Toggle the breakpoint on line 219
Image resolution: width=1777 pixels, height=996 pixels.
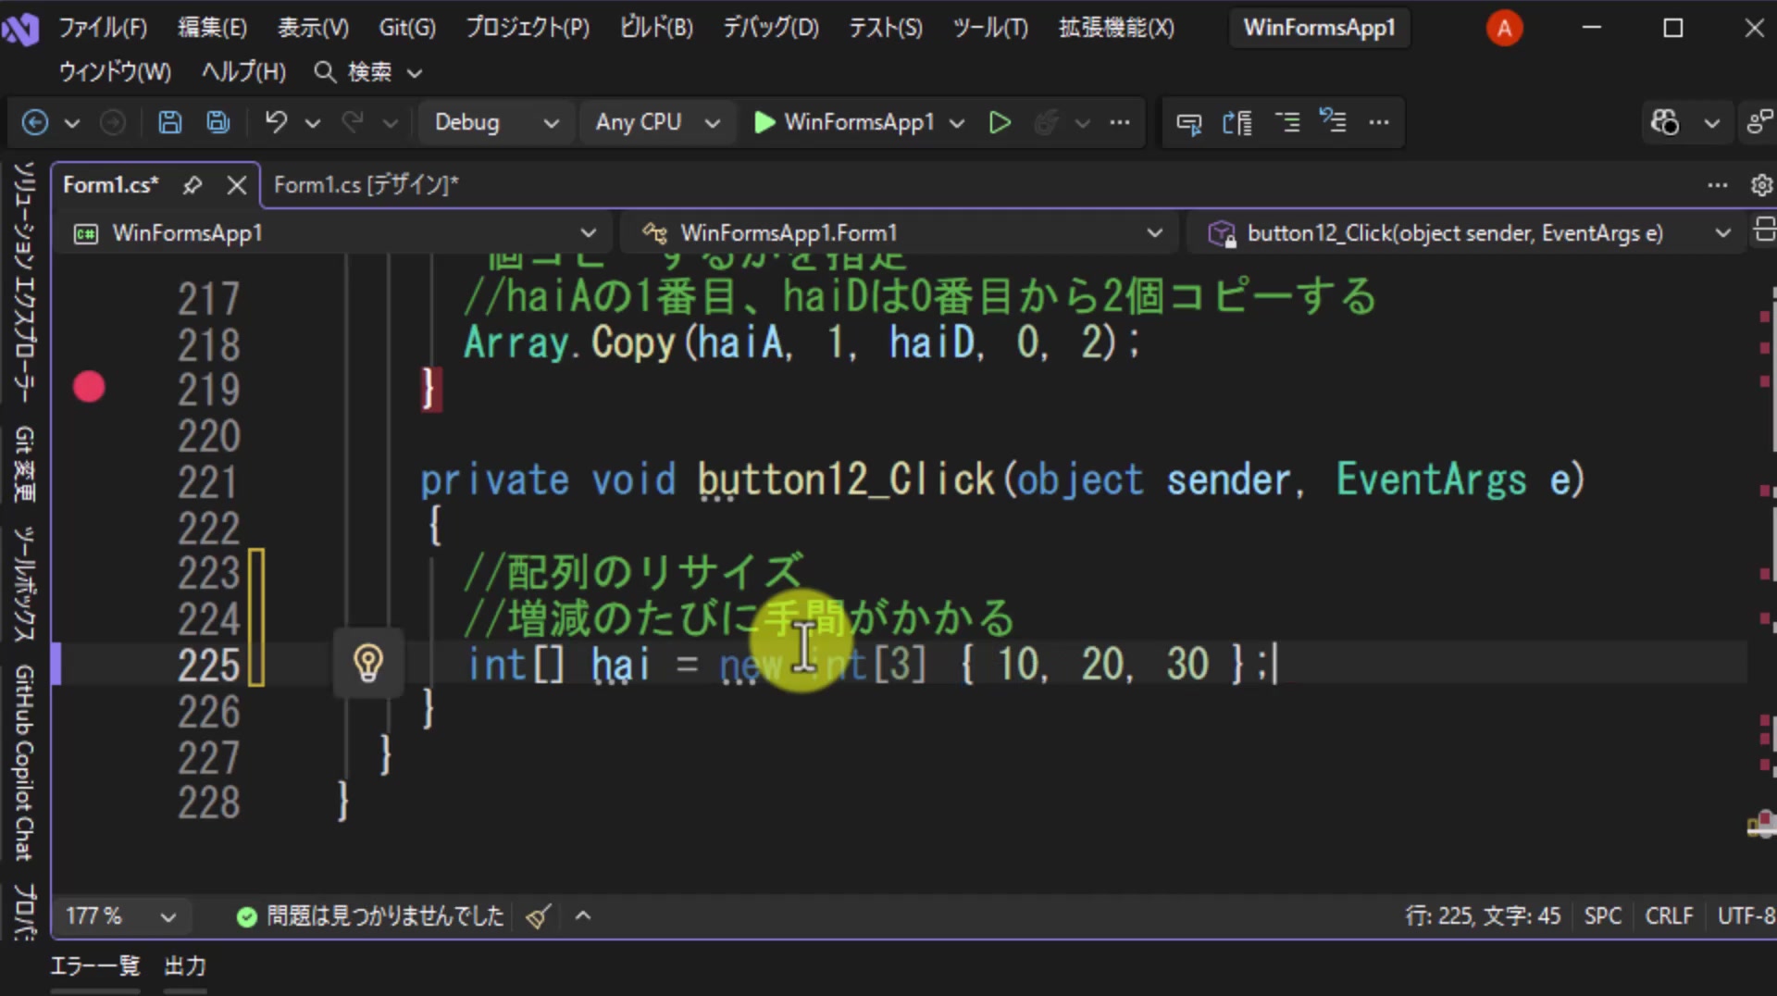click(x=89, y=387)
